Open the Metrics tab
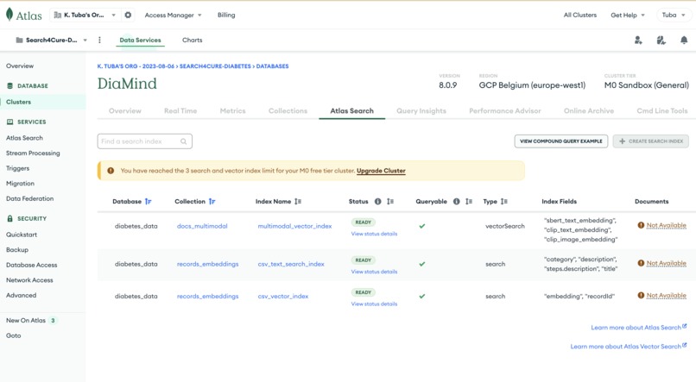The image size is (696, 382). [232, 110]
